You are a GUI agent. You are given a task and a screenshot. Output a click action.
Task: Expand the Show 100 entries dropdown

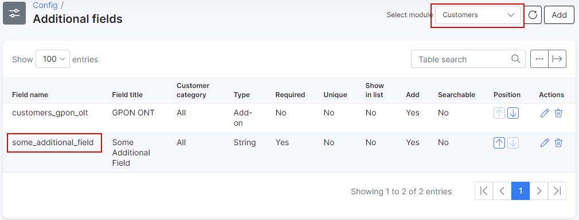53,59
